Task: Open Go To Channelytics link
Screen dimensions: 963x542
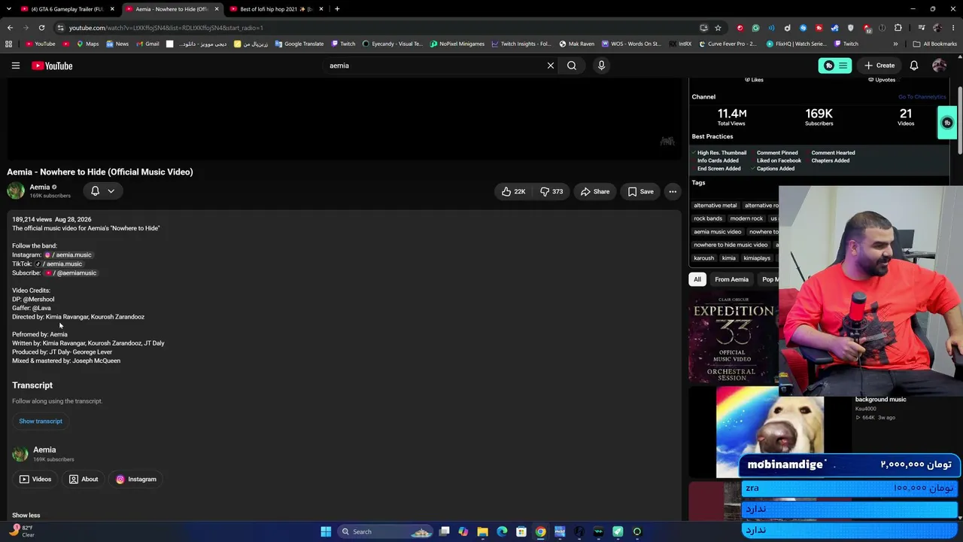Action: coord(922,97)
